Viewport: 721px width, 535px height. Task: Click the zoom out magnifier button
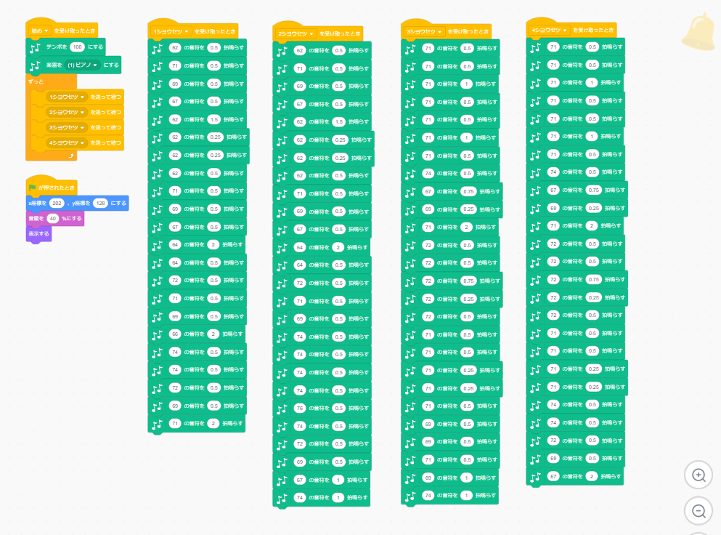coord(699,511)
